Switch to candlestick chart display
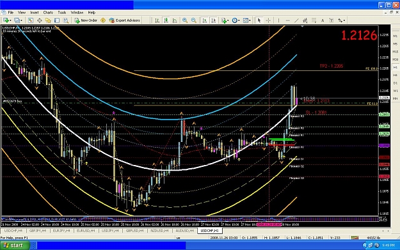 click(x=166, y=20)
